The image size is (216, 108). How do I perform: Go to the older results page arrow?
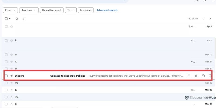click(x=210, y=19)
